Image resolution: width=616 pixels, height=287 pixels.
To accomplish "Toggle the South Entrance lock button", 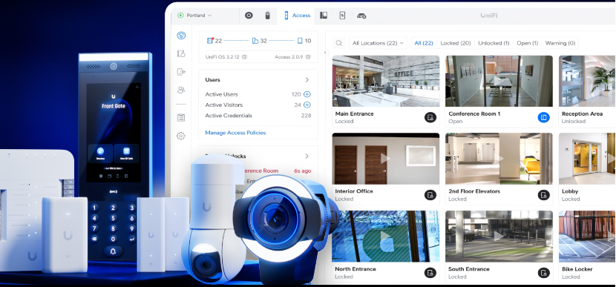I will click(x=544, y=273).
